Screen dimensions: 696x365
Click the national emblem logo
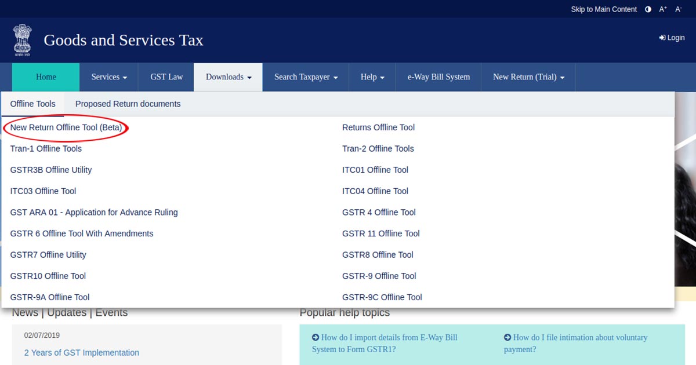[23, 39]
